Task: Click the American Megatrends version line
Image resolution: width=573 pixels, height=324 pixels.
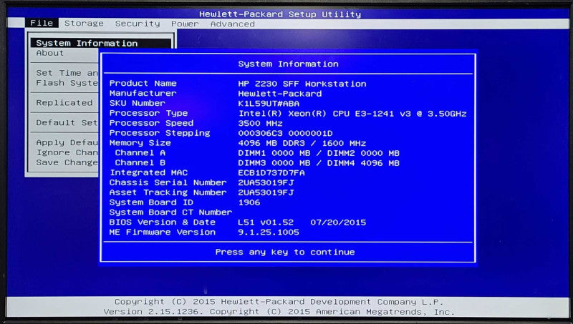Action: tap(279, 312)
